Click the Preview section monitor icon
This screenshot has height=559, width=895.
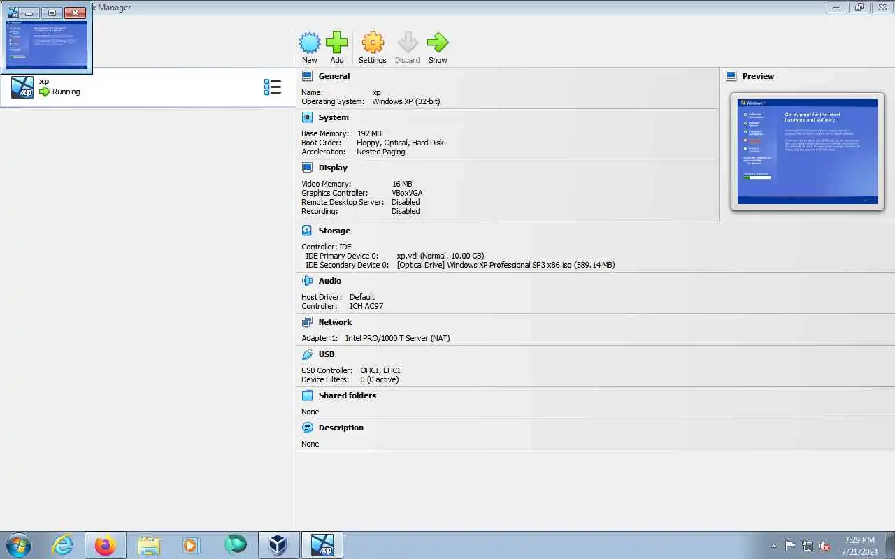[731, 76]
